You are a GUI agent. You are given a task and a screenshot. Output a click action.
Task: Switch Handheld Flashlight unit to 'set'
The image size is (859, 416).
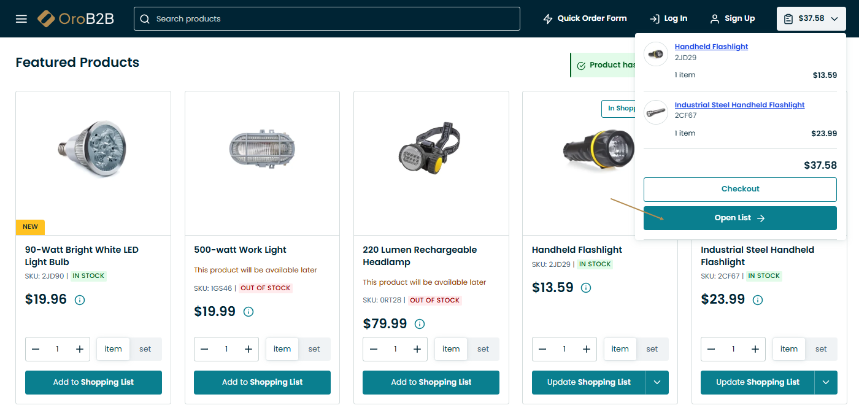[652, 349]
